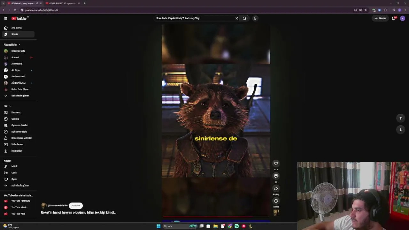Bookmark this page with star
This screenshot has height=230, width=409.
[x=366, y=10]
